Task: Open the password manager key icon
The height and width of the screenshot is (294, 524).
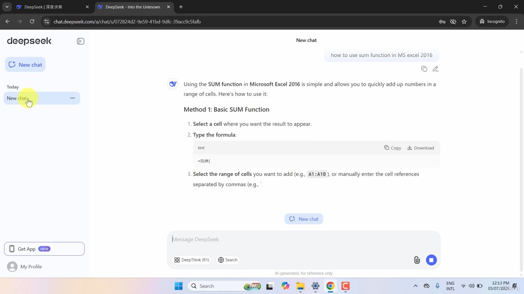Action: [442, 22]
